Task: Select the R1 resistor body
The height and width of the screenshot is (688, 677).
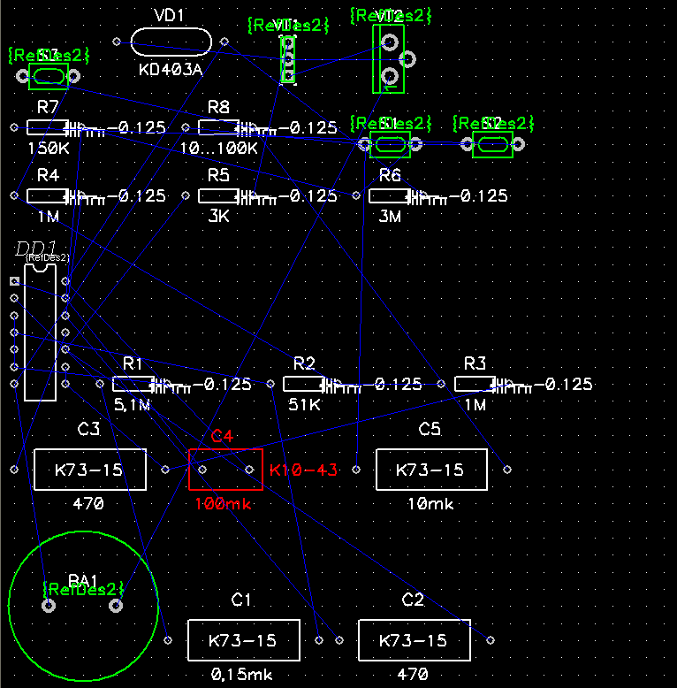Action: (133, 384)
